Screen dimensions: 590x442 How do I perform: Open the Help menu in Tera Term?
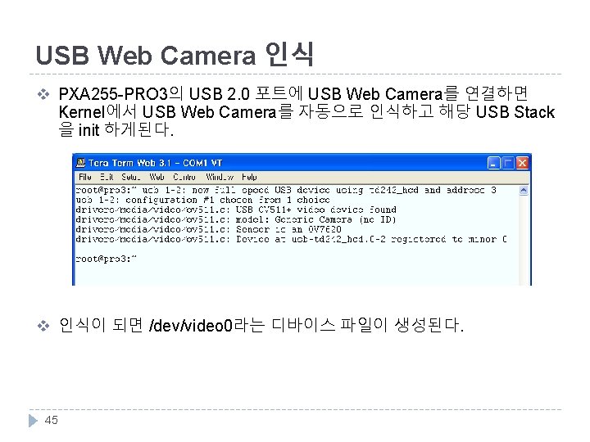click(249, 177)
